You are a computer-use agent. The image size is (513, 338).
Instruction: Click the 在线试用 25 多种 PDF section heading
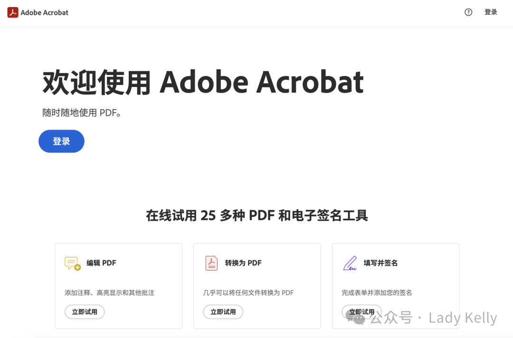(256, 216)
